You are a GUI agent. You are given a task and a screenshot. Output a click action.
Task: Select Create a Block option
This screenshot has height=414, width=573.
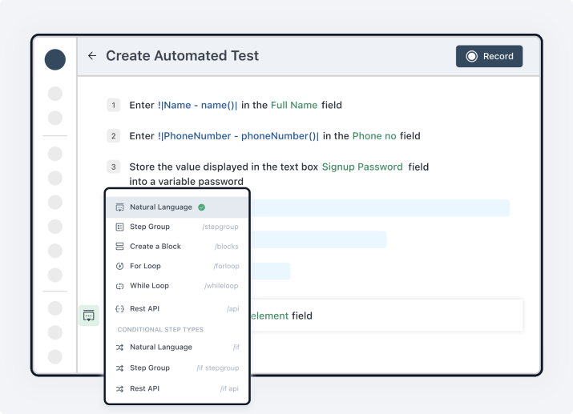pos(155,247)
